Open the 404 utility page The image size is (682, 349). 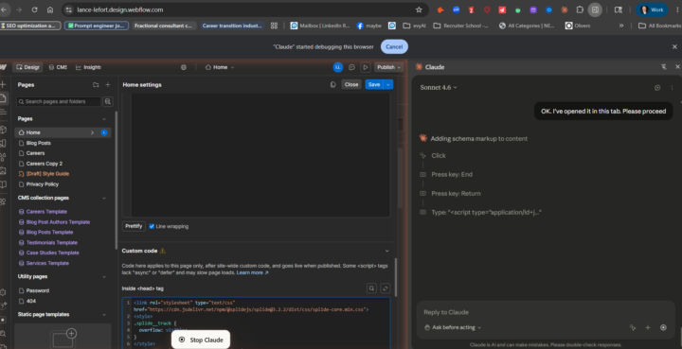click(x=31, y=302)
